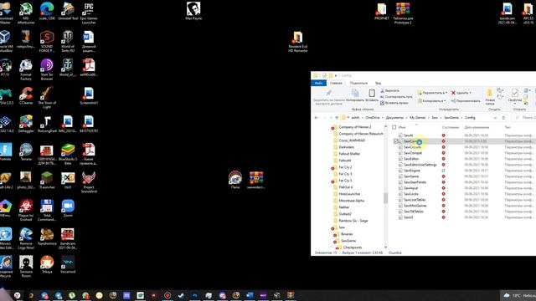Click Copy path ribbon button
Image resolution: width=536 pixels, height=301 pixels.
click(x=396, y=97)
